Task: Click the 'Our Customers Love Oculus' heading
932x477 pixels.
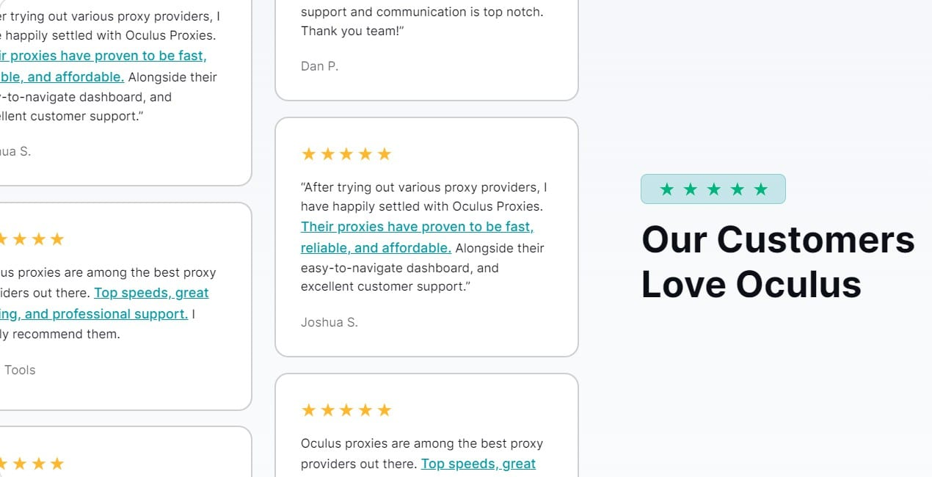Action: (x=778, y=261)
